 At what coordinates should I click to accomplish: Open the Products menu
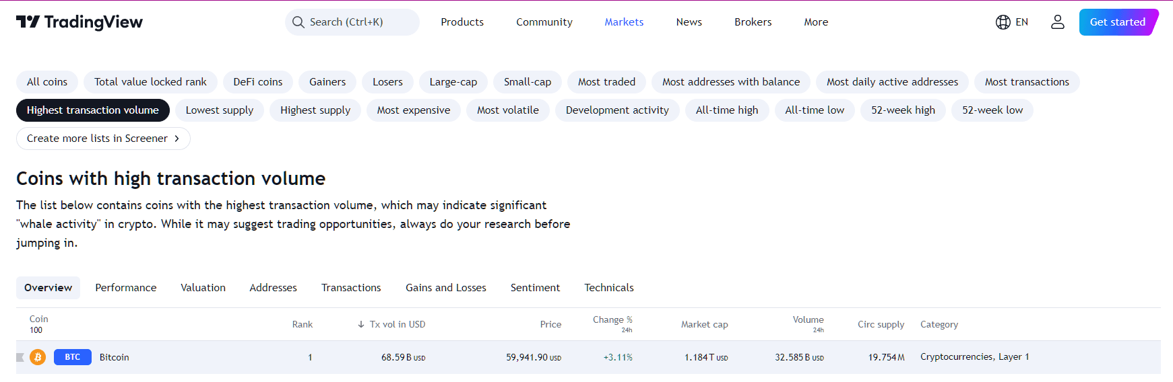[x=462, y=22]
